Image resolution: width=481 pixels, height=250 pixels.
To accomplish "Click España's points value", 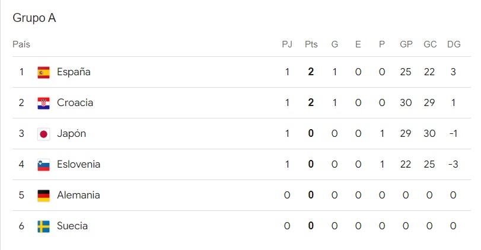I will coord(311,72).
